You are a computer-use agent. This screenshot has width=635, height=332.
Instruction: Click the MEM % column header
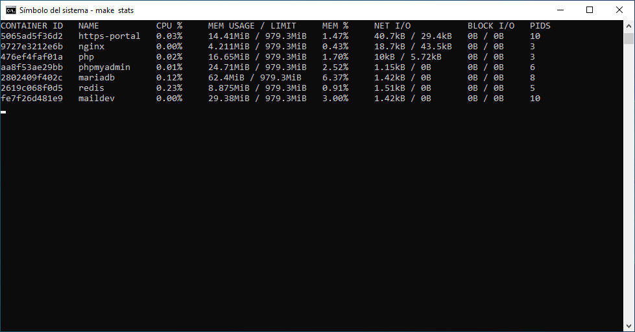(x=335, y=25)
